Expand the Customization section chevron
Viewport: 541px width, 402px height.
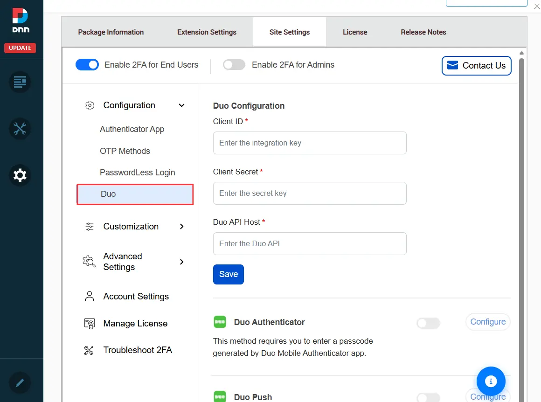(182, 226)
